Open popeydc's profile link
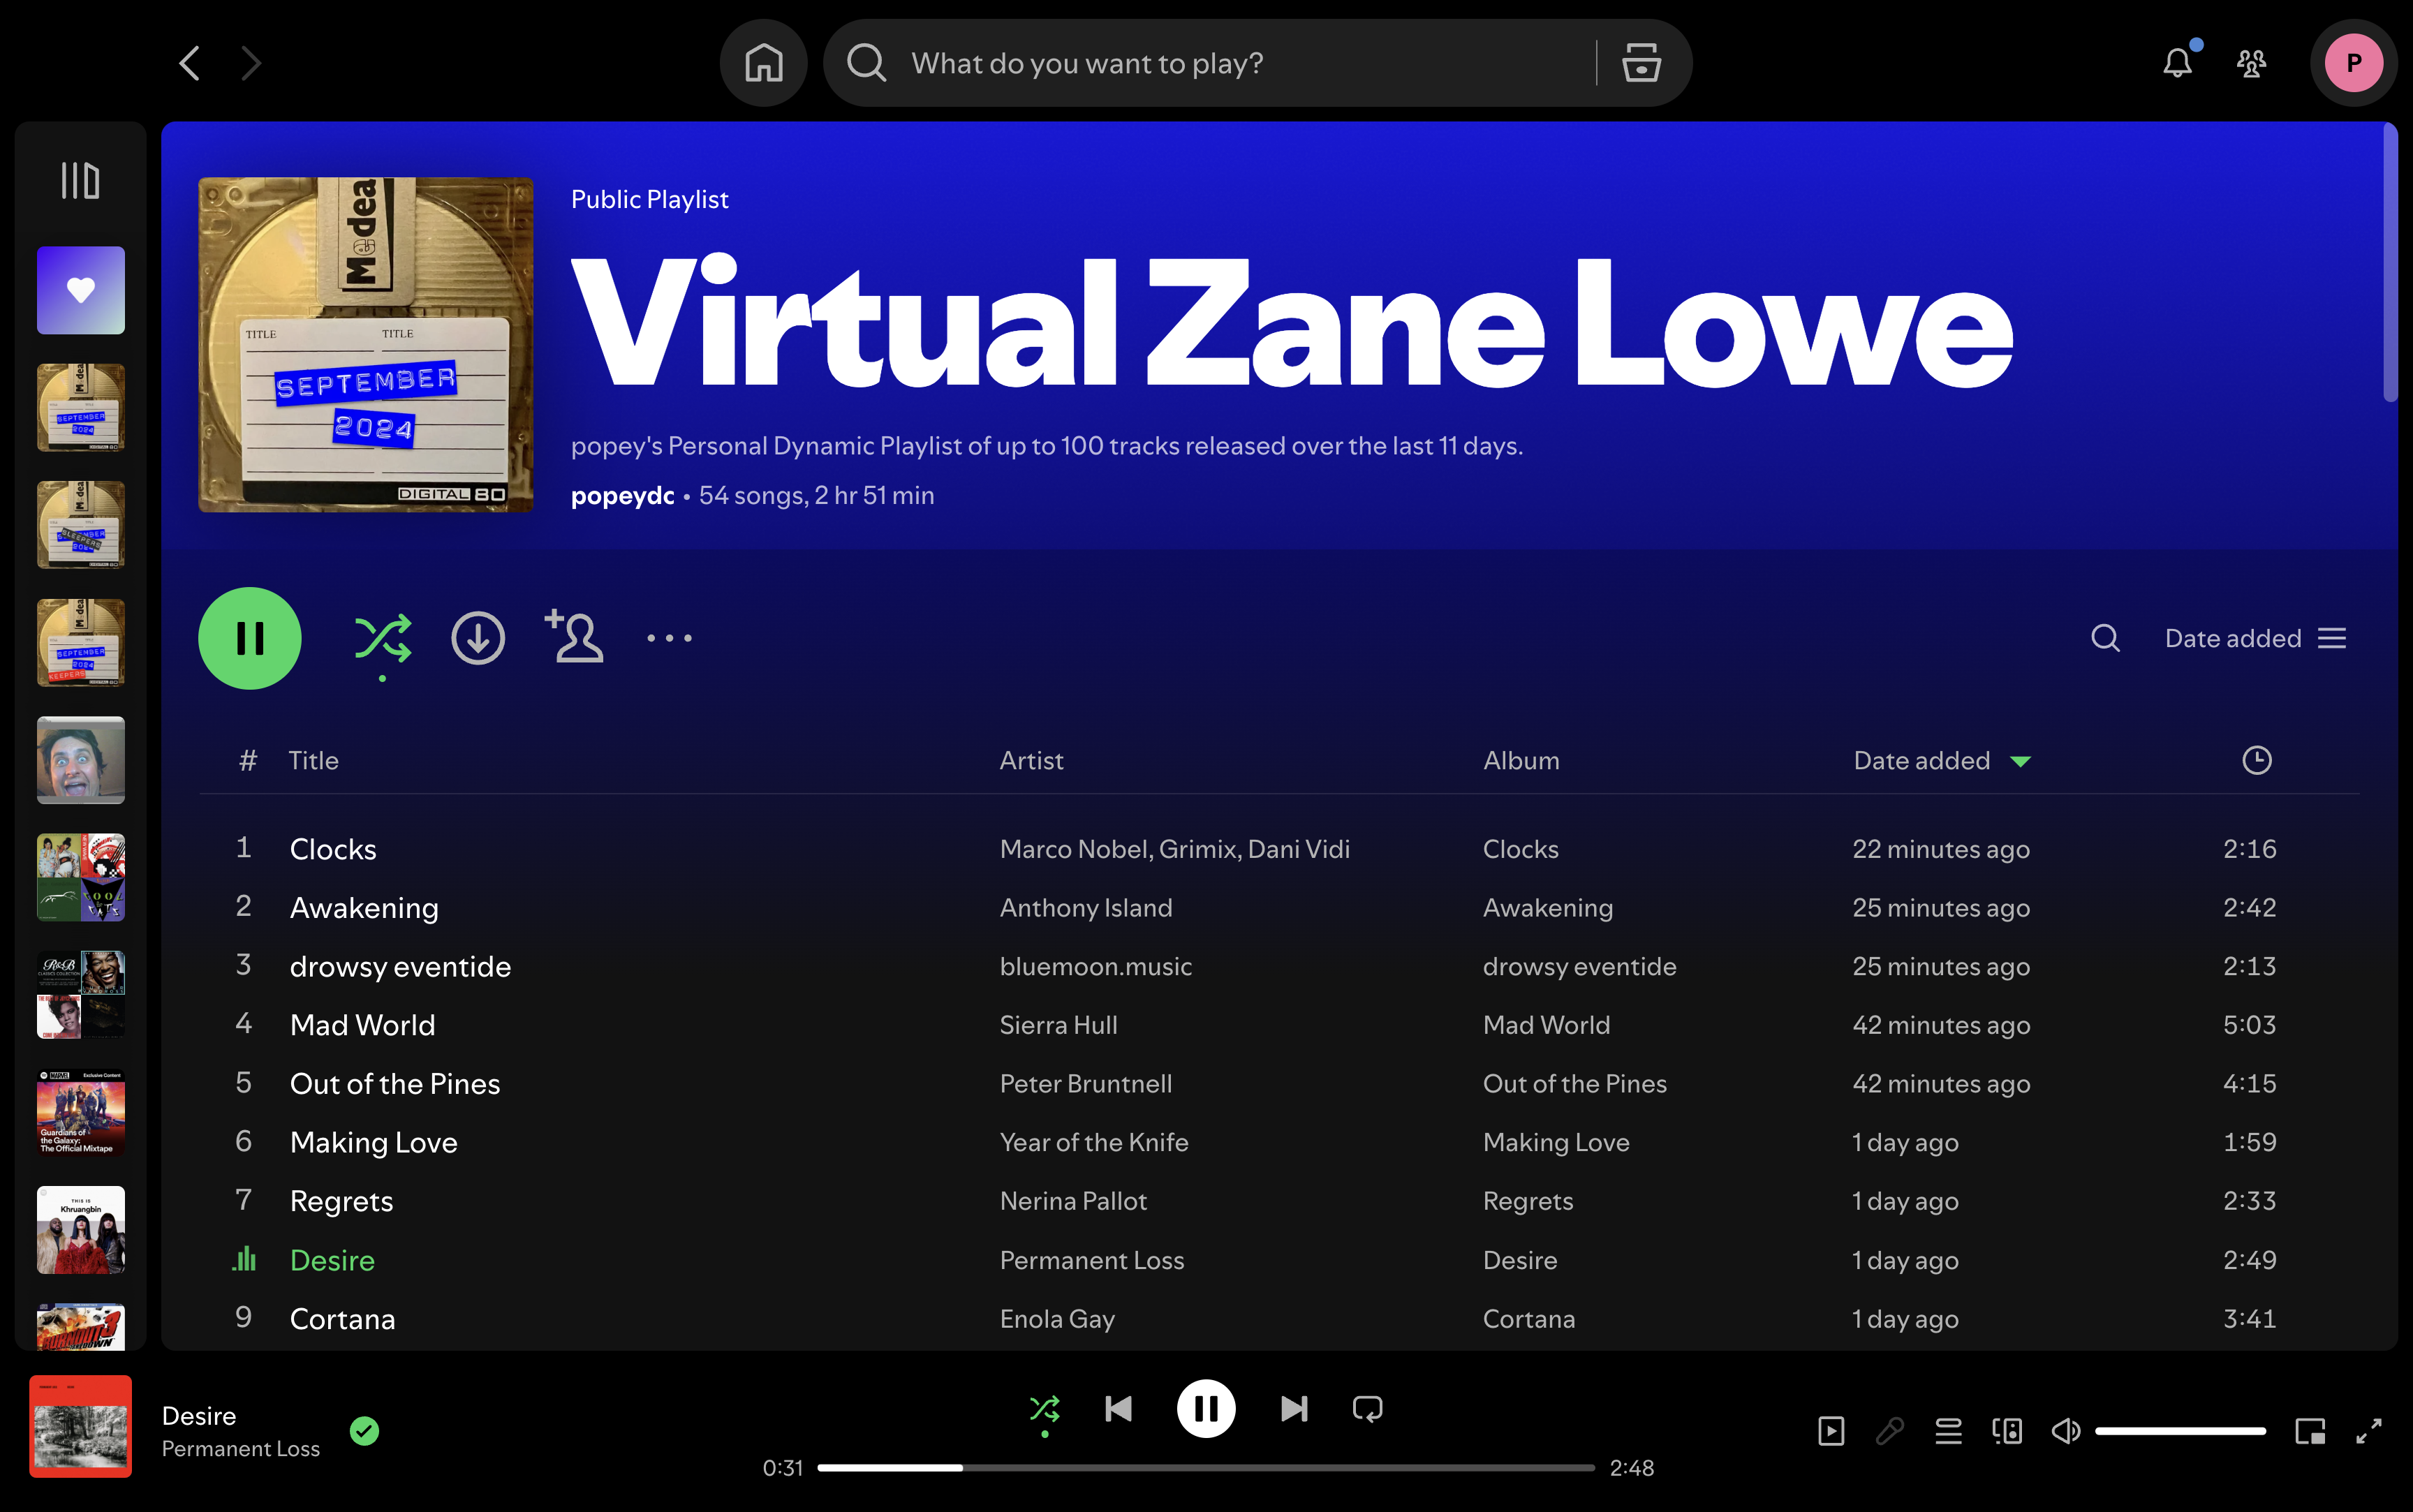This screenshot has height=1512, width=2413. tap(622, 495)
